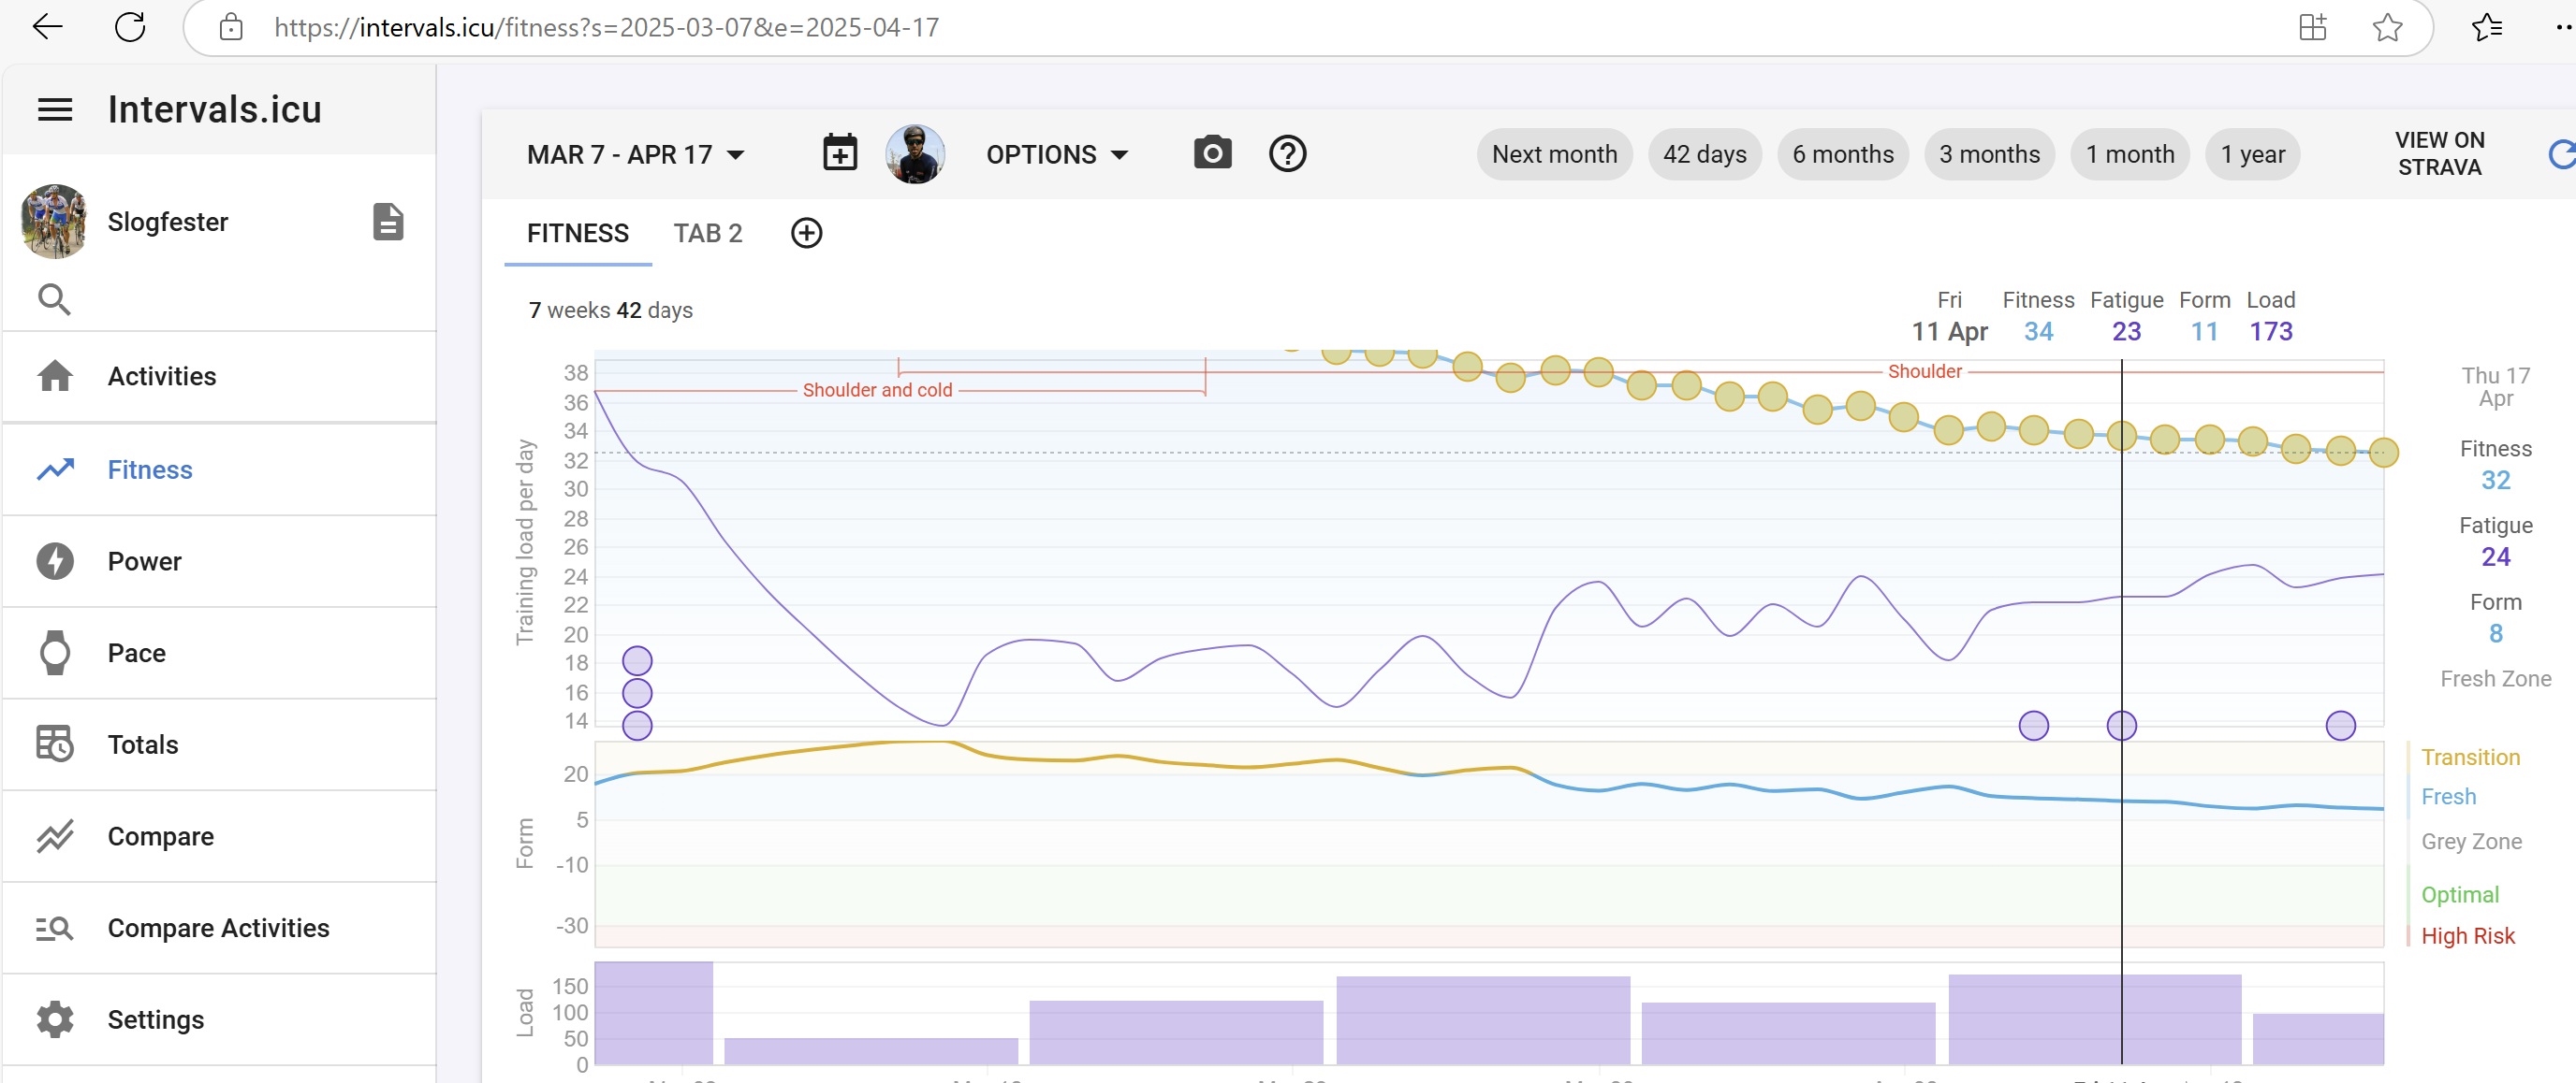The image size is (2576, 1083).
Task: Select the 6 months range chip
Action: [x=1842, y=154]
